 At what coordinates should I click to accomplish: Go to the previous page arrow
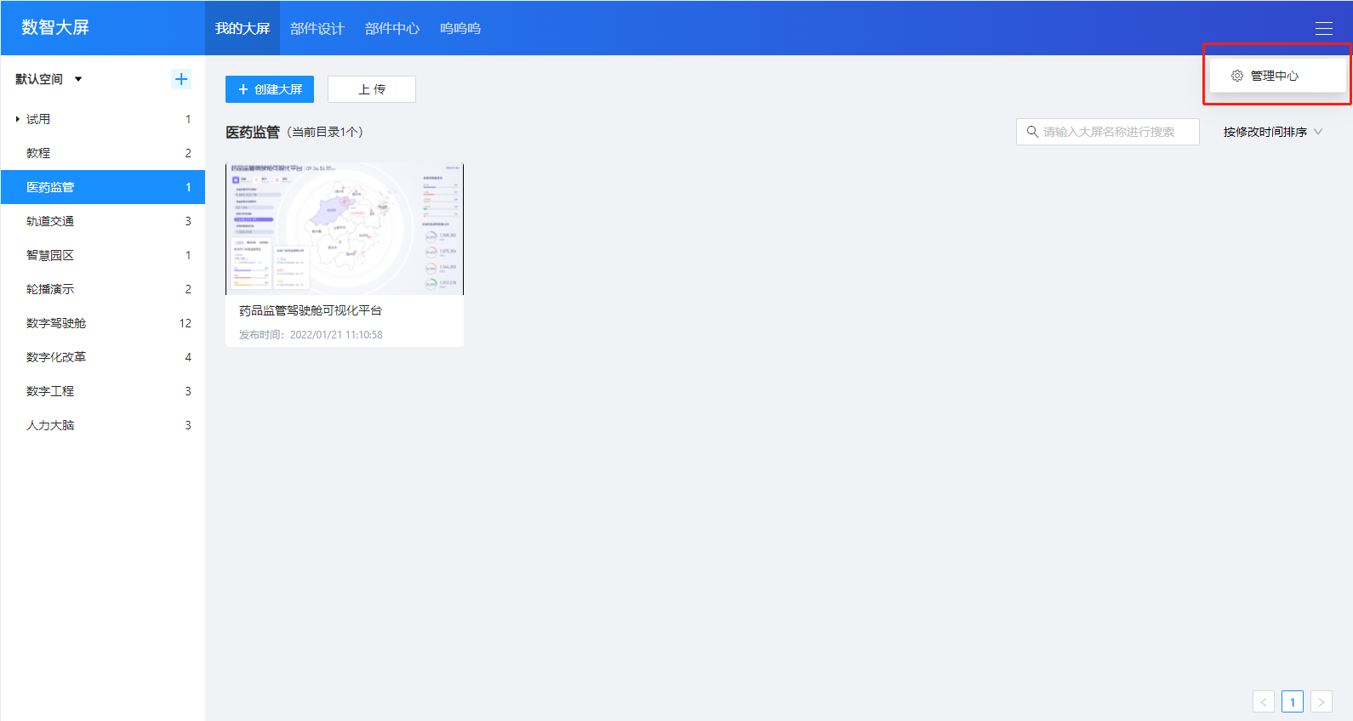click(1264, 701)
